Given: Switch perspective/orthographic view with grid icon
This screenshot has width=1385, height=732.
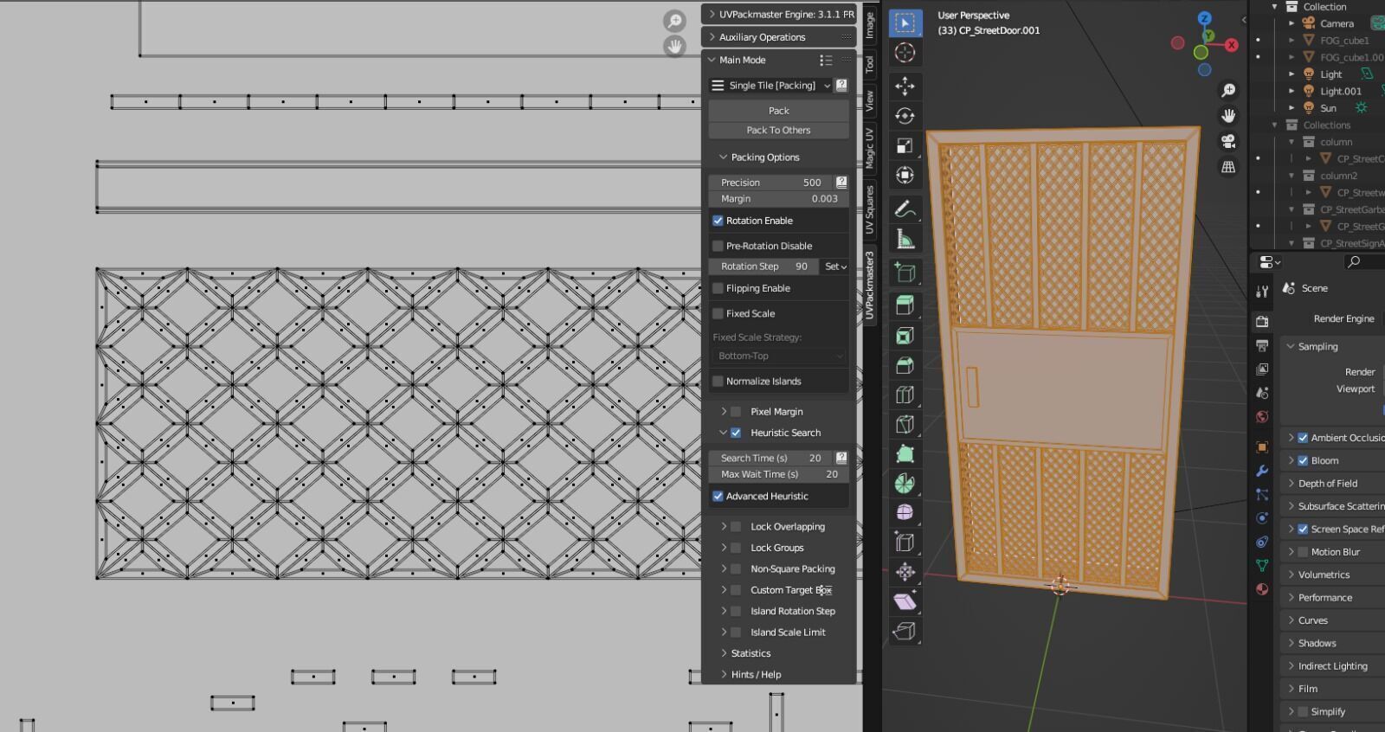Looking at the screenshot, I should click(x=1228, y=167).
